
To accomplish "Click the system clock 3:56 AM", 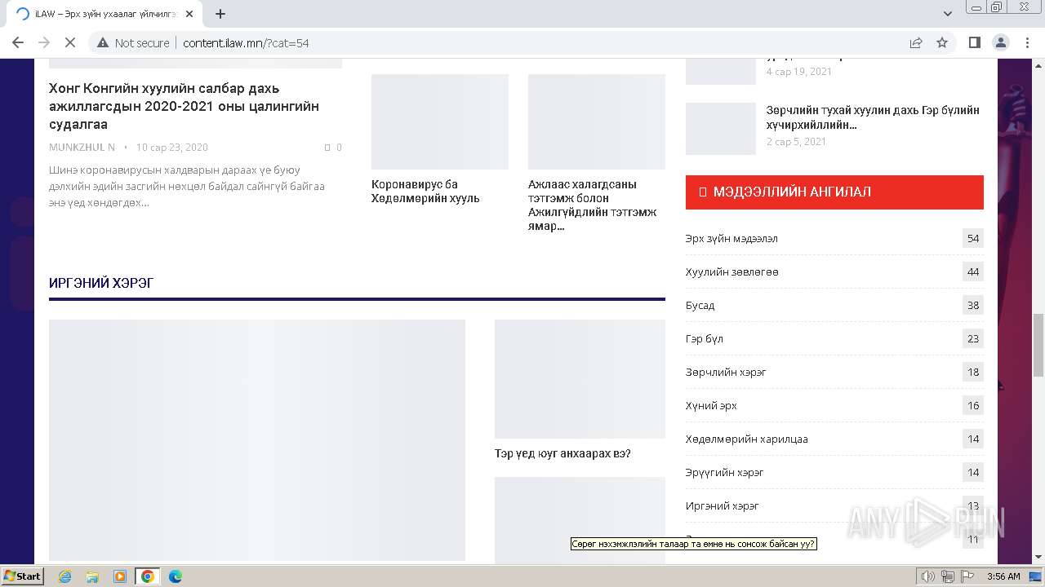I will 1003,576.
